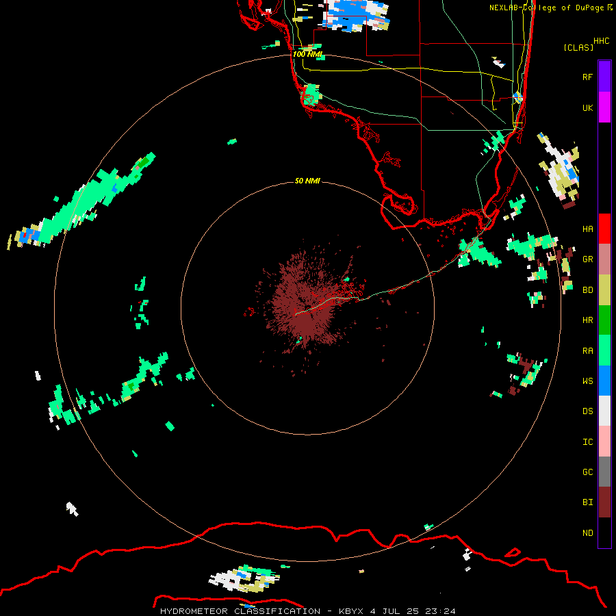
Task: Click the BI brown legend swatch
Action: tap(604, 502)
